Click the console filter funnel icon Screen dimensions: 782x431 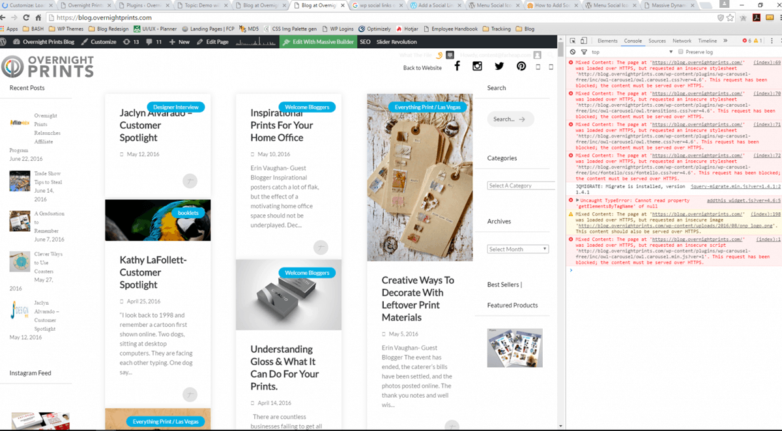(x=583, y=52)
